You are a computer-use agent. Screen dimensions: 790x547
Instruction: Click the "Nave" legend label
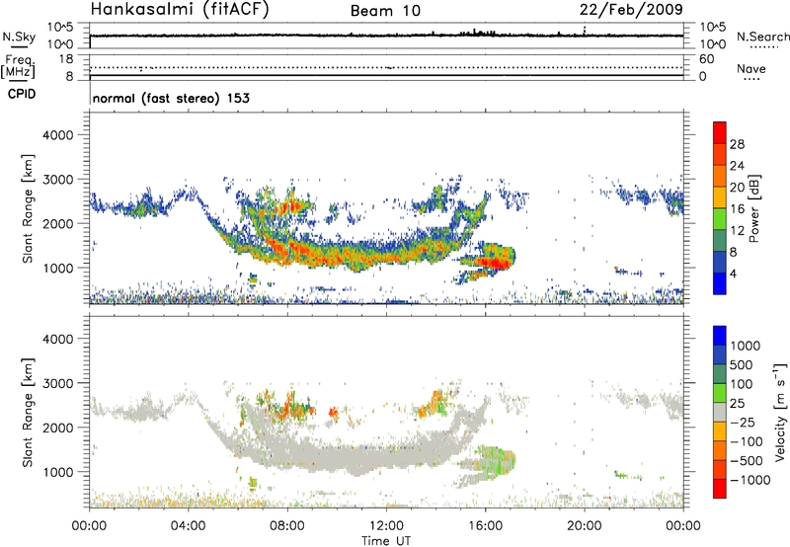point(751,68)
